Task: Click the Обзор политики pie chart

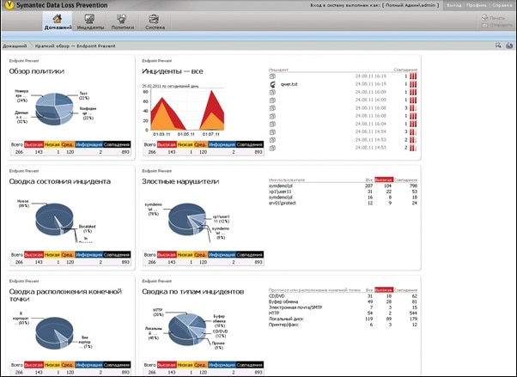Action: (54, 109)
